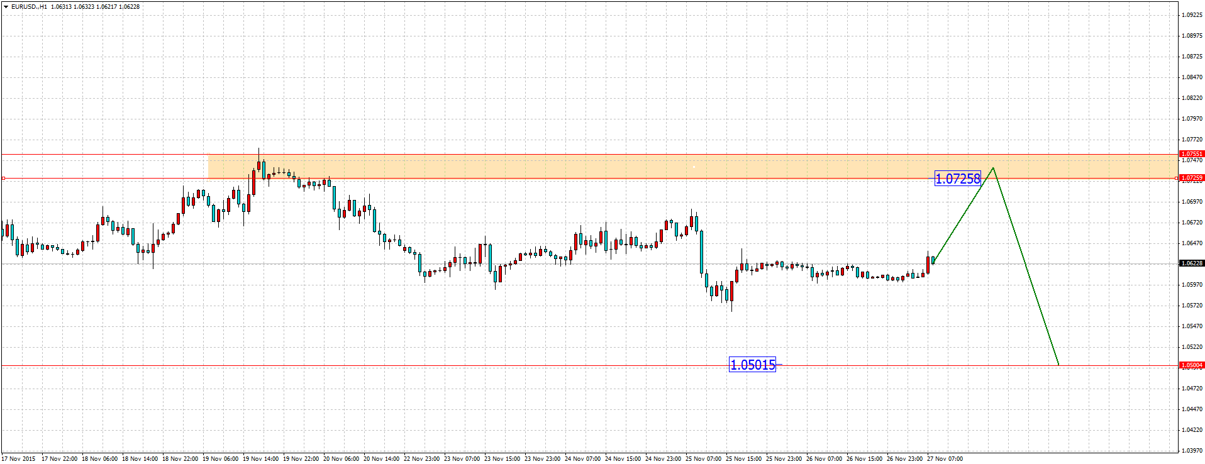
Task: Click the bottom end of green projection line
Action: 1058,365
